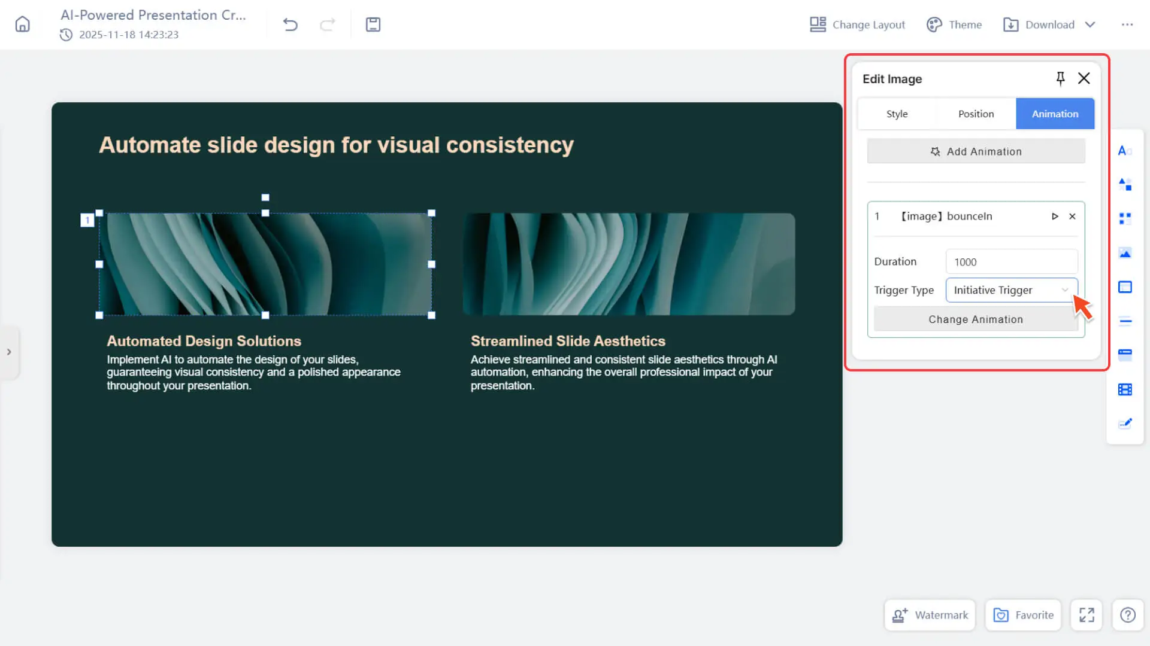This screenshot has width=1150, height=646.
Task: Switch to the Position tab
Action: 976,114
